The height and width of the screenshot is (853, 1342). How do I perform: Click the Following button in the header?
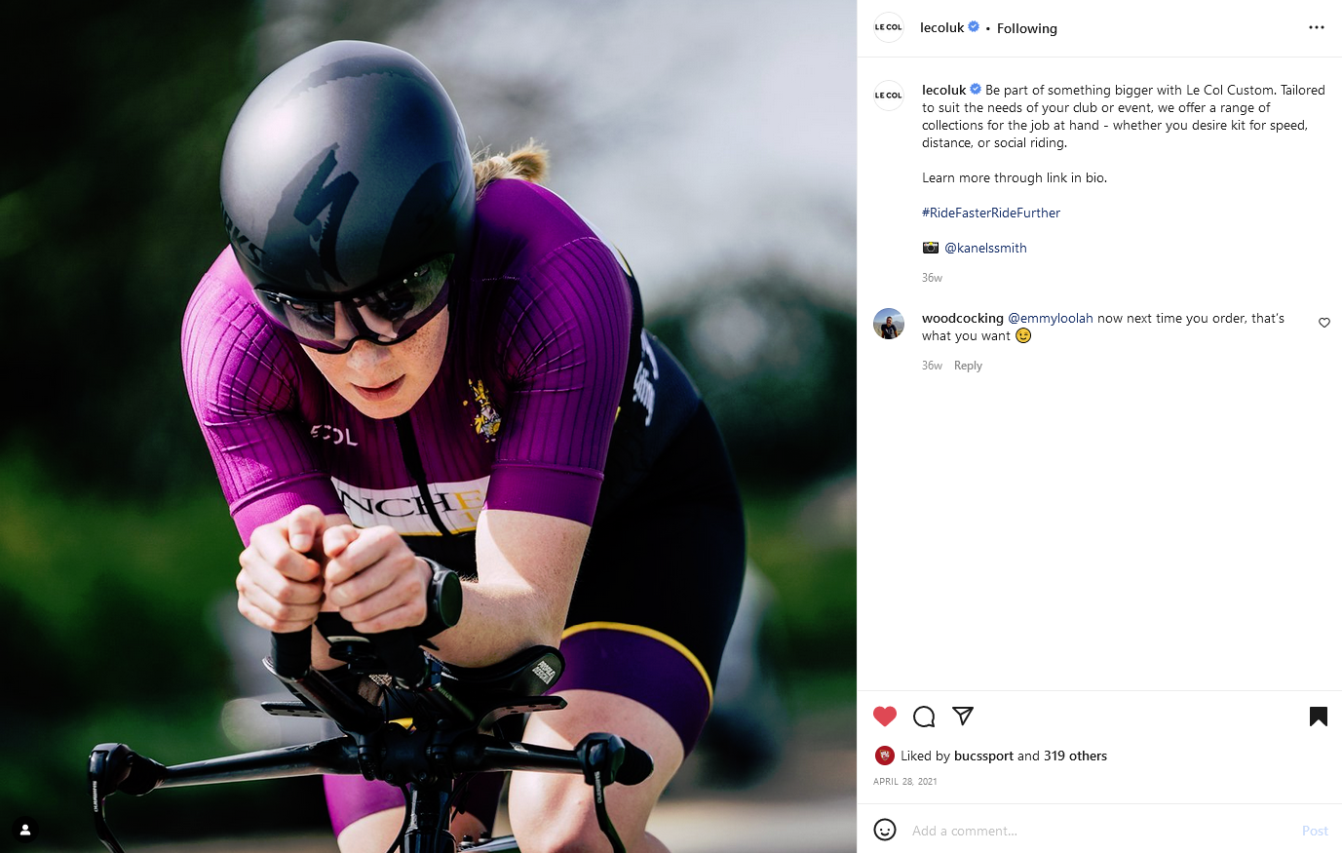click(1026, 28)
